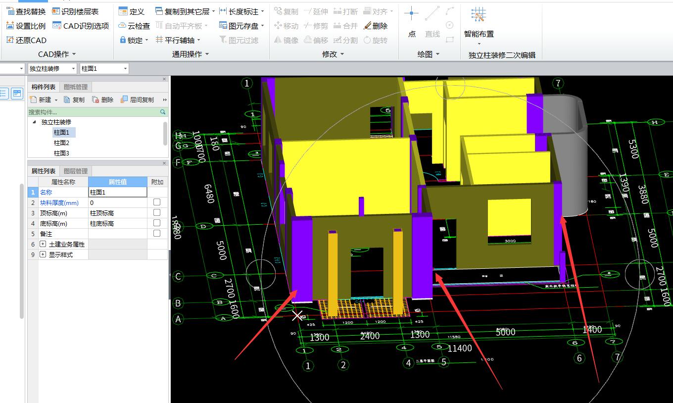Click 图元存盘 element save tool
The image size is (673, 403).
241,26
